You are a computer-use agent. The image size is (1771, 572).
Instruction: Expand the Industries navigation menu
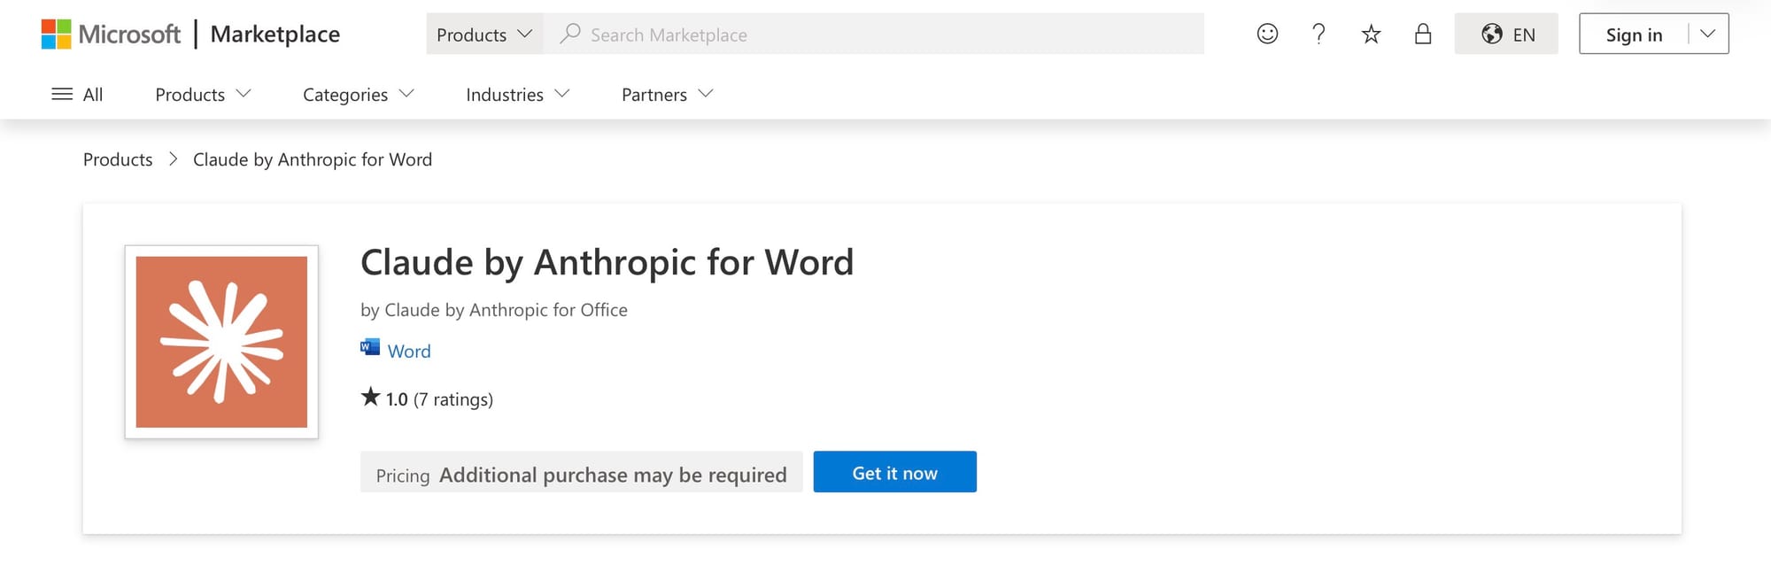pos(517,94)
